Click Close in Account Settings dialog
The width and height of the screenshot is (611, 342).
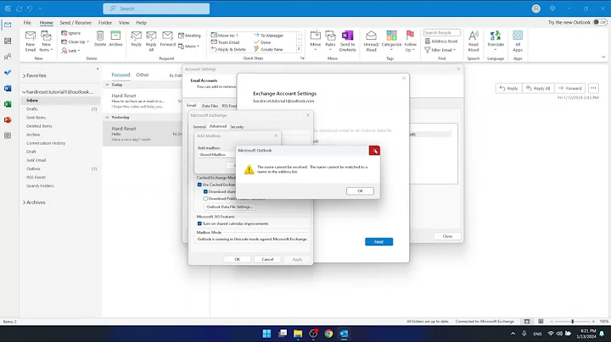[x=447, y=236]
